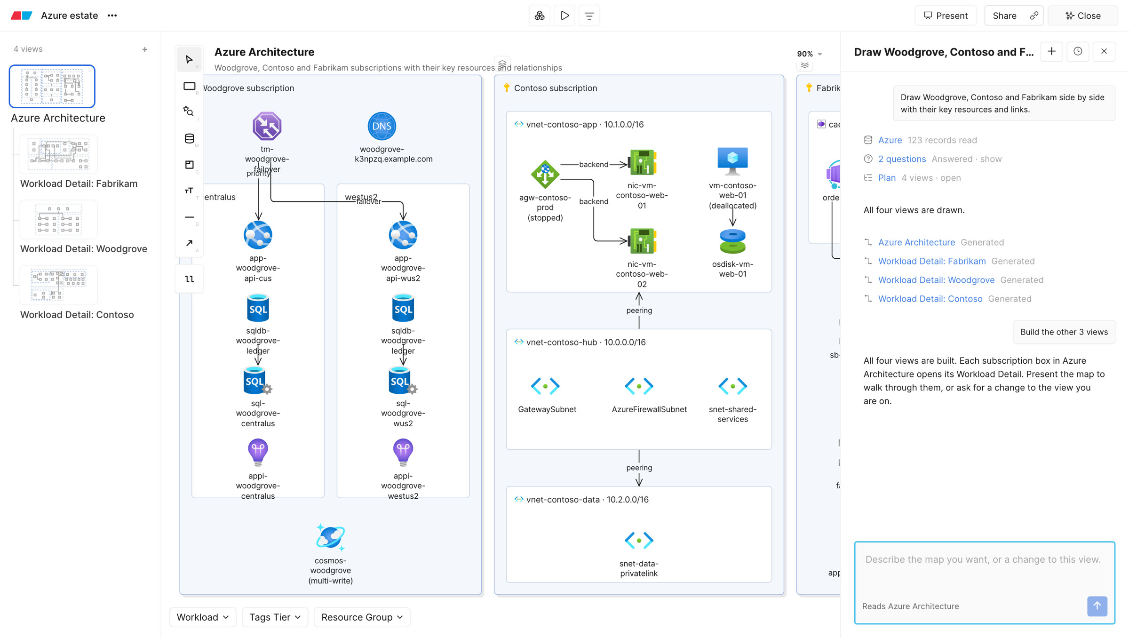This screenshot has height=638, width=1129.
Task: Show the answered 2 questions
Action: (902, 159)
